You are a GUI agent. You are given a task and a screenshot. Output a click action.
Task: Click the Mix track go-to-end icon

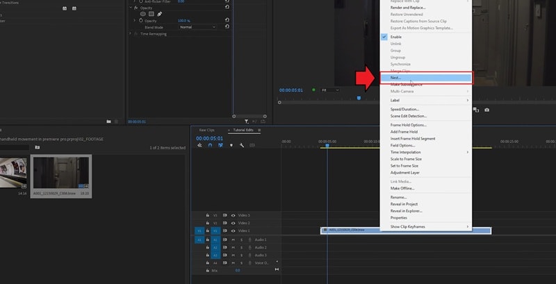(277, 269)
